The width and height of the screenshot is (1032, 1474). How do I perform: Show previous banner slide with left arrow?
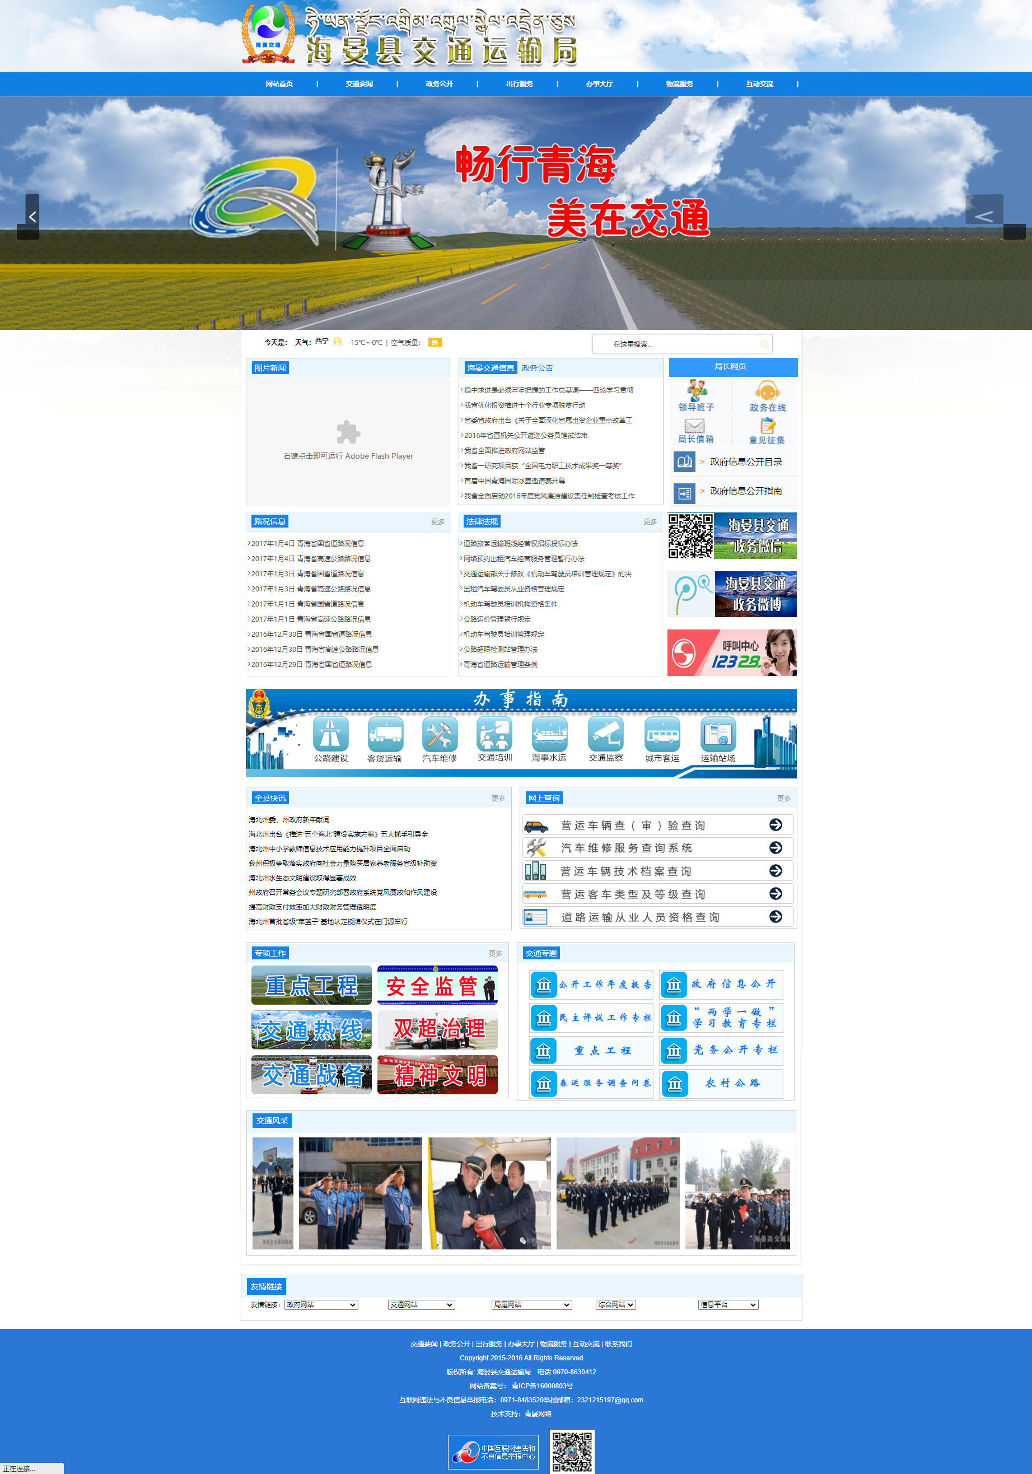pos(32,217)
